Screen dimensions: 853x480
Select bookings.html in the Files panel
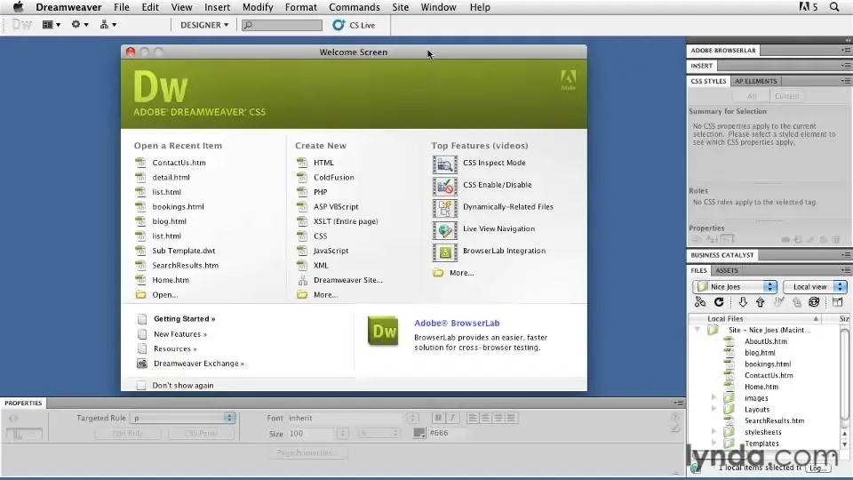pyautogui.click(x=767, y=364)
